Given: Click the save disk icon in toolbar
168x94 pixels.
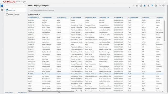Looking at the screenshot, I should [148, 5].
